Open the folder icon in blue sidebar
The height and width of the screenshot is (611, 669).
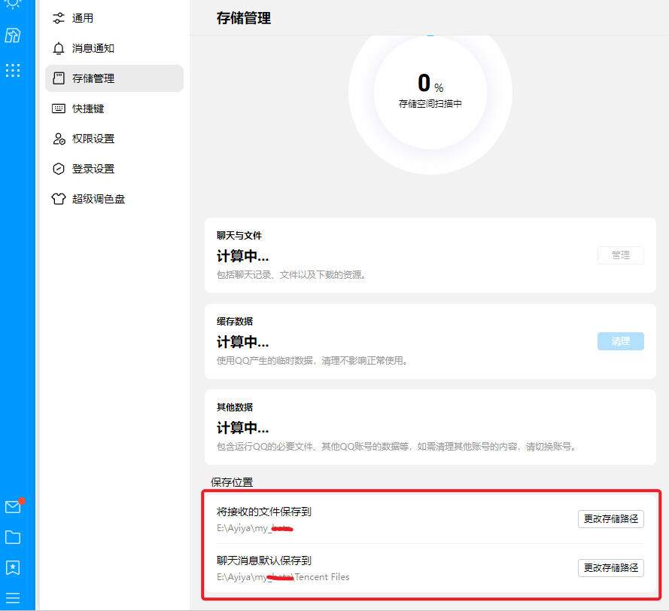pos(13,537)
